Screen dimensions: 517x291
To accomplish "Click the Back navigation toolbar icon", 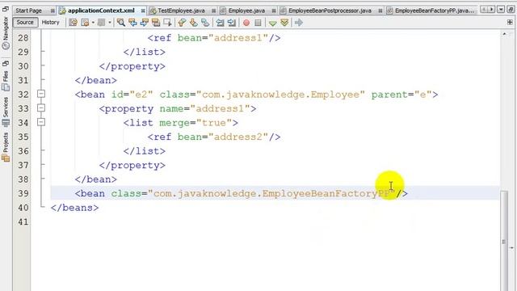I will [x=85, y=23].
